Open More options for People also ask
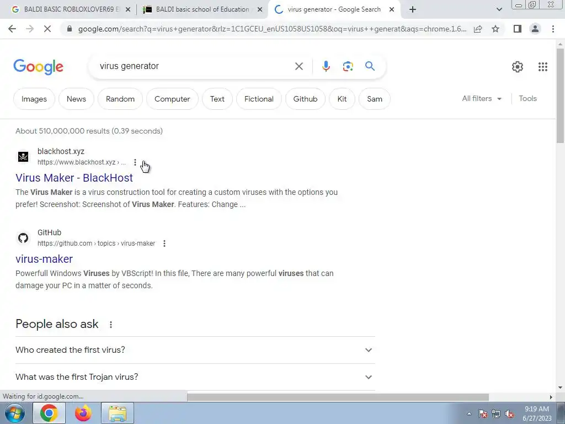 point(111,325)
